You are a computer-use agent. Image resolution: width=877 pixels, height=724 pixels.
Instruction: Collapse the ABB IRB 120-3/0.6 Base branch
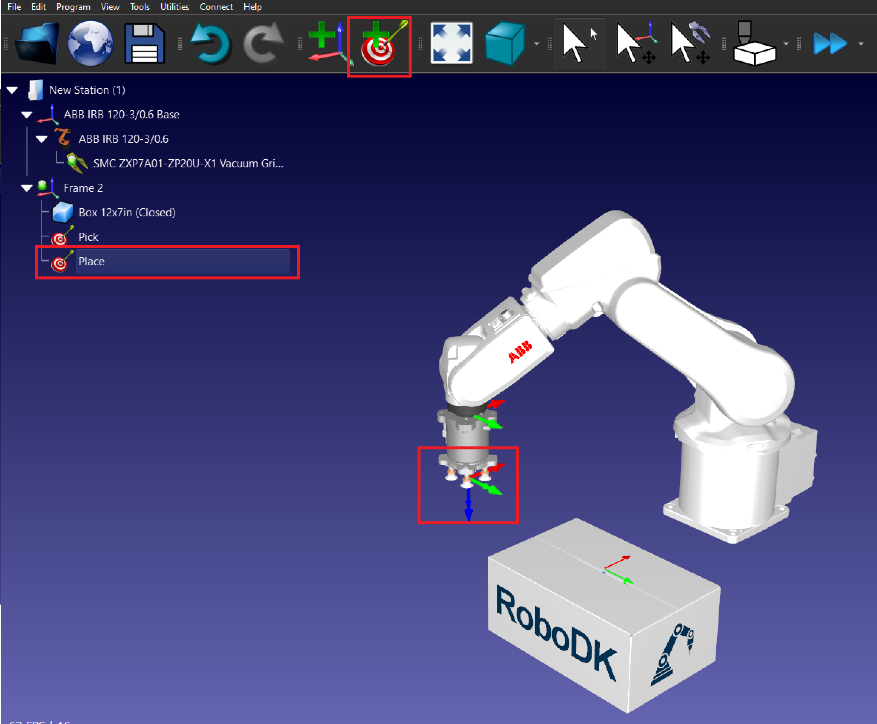coord(27,114)
